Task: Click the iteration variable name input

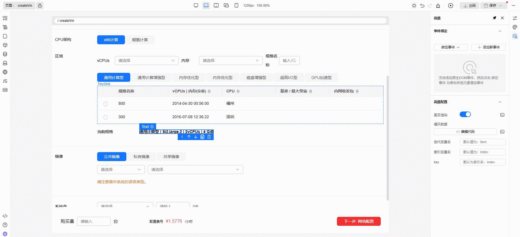Action: point(482,142)
